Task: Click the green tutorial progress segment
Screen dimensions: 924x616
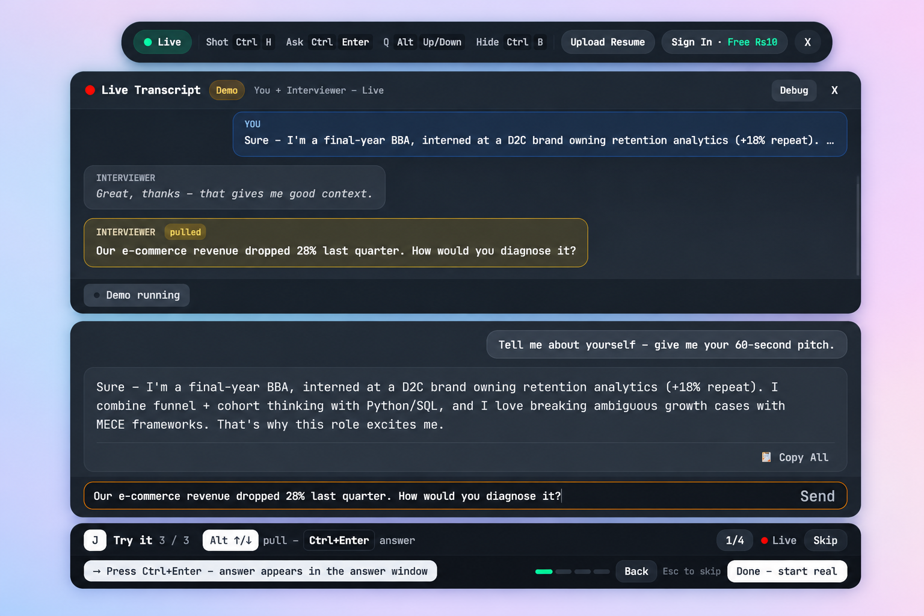Action: (544, 571)
